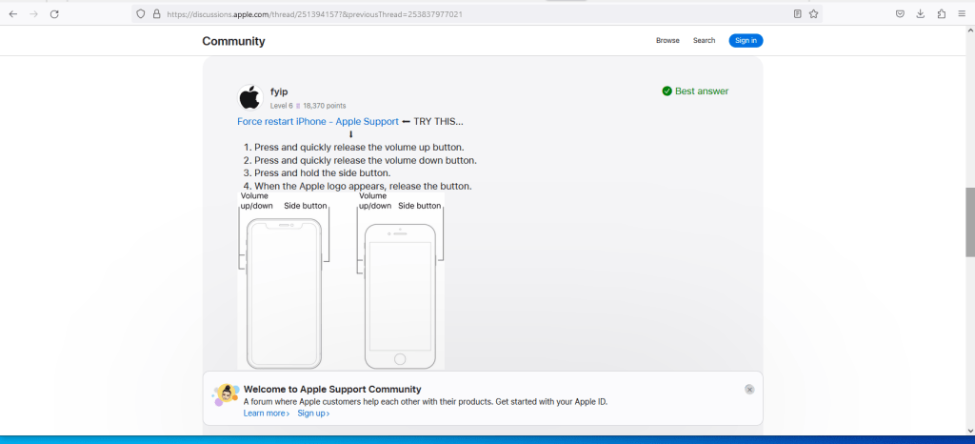
Task: Open Firefox hamburger application menu
Action: (963, 14)
